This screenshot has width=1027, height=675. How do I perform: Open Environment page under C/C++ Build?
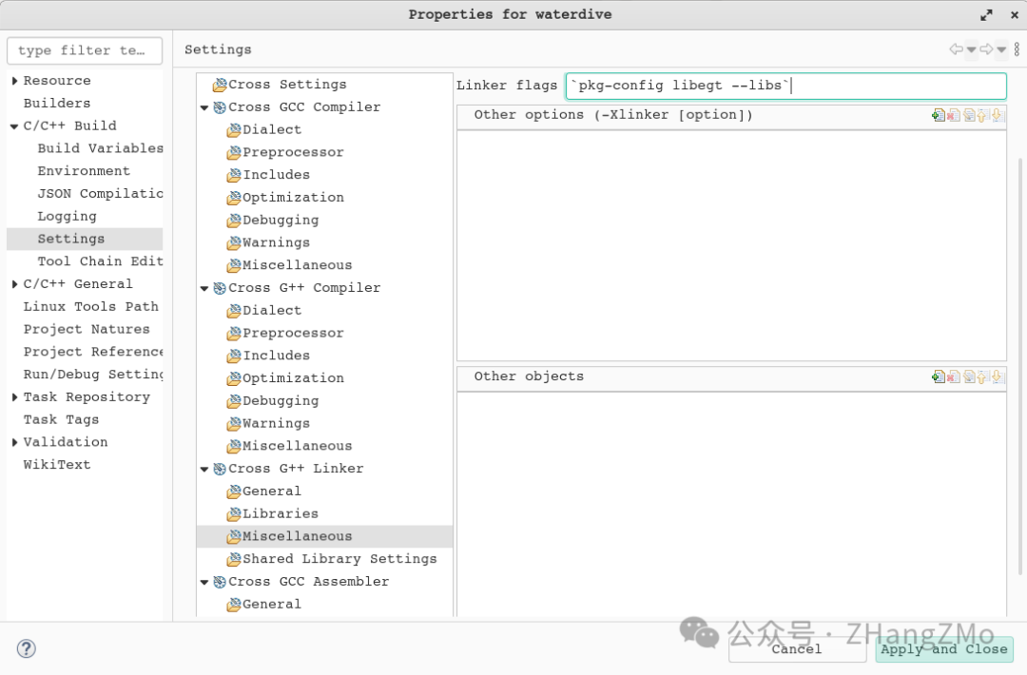coord(84,171)
